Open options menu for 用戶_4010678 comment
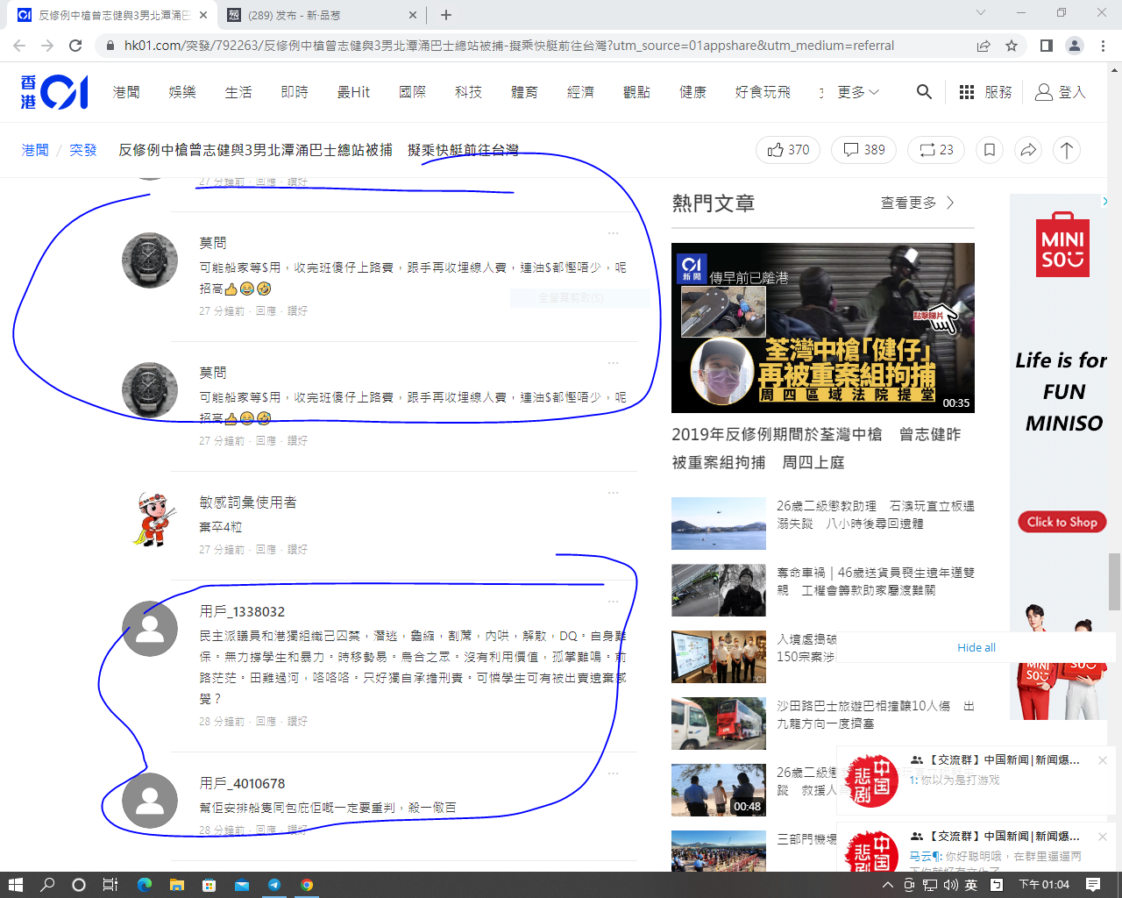Image resolution: width=1122 pixels, height=898 pixels. 613,773
